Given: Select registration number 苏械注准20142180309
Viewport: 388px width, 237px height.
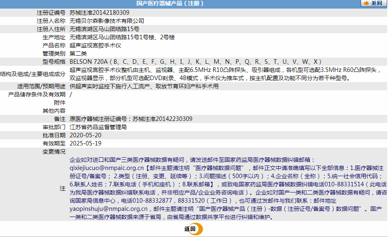Looking at the screenshot, I should 99,13.
